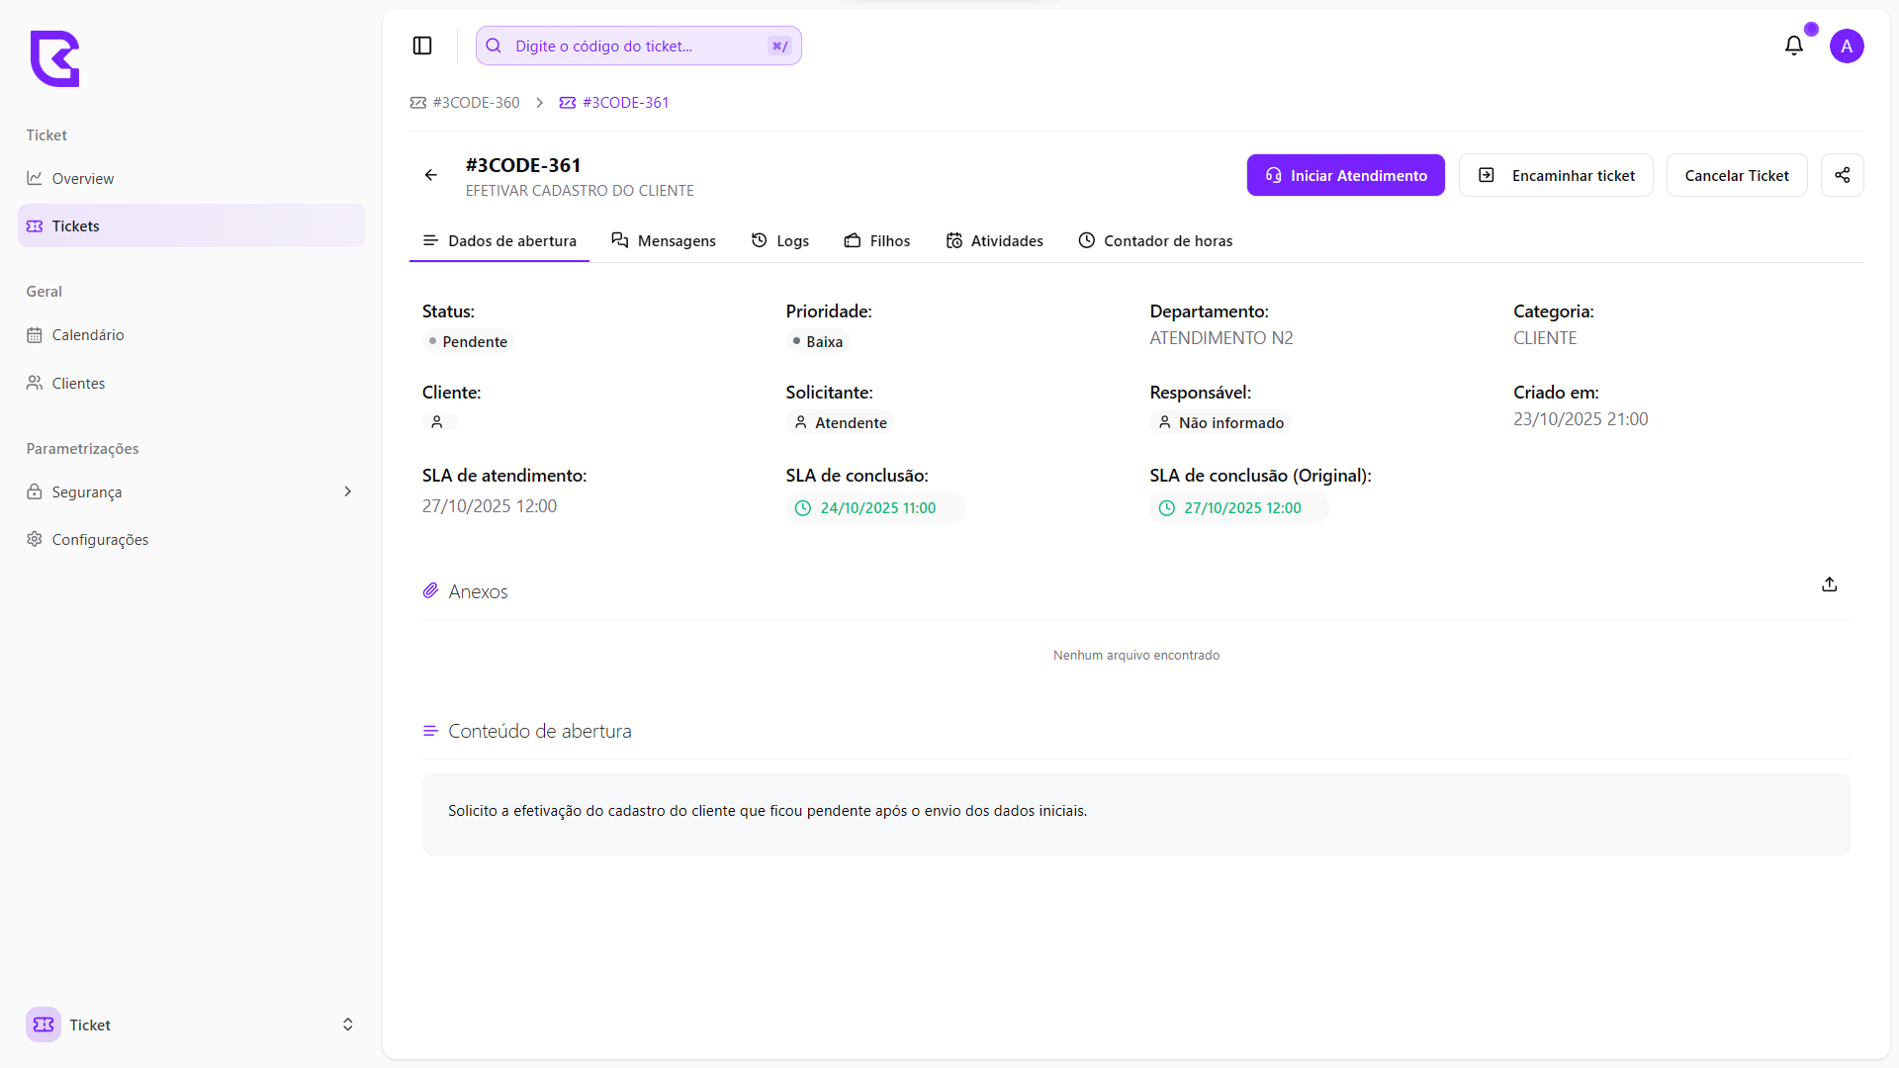Open Calendário from the sidebar
This screenshot has height=1068, width=1899.
87,335
